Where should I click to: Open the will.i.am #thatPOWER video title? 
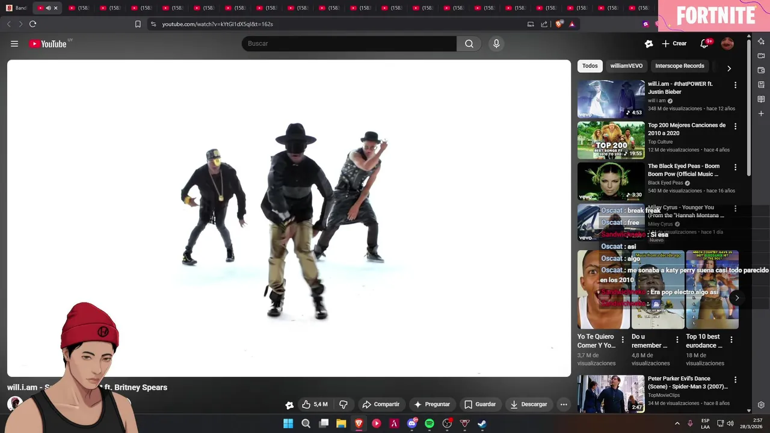[680, 87]
